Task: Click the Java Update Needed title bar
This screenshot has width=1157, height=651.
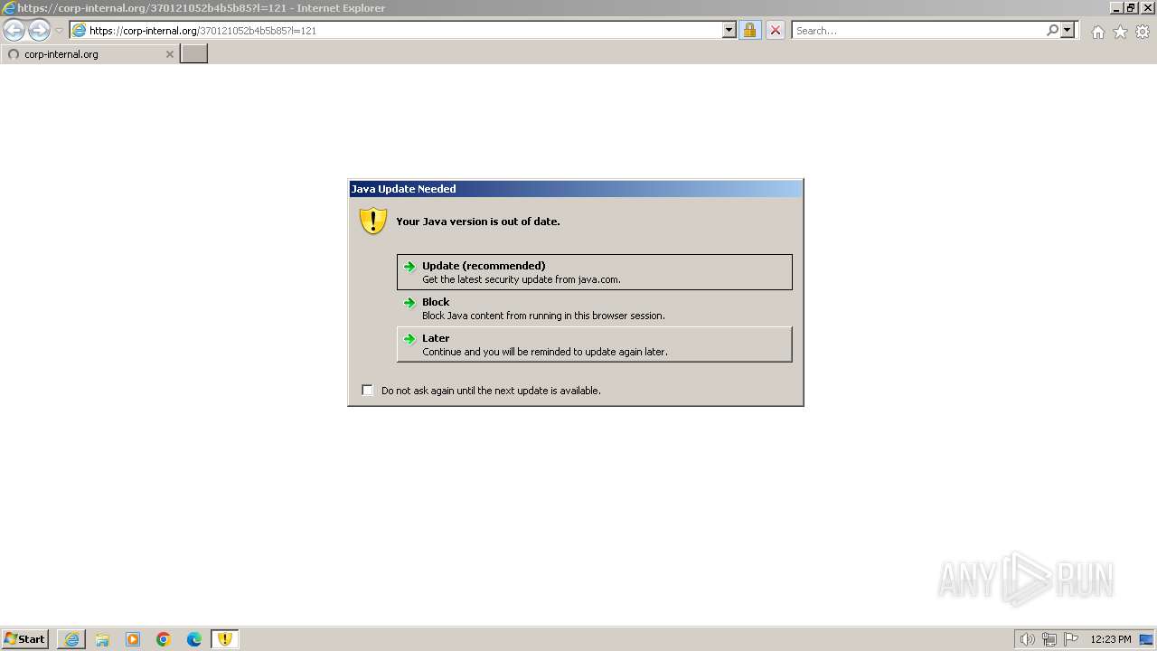Action: pyautogui.click(x=576, y=189)
